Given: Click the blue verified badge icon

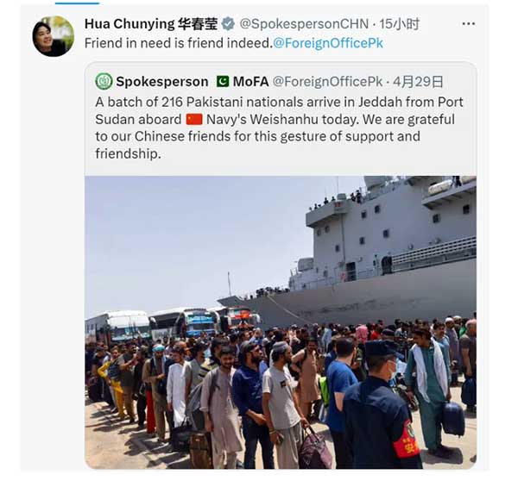Looking at the screenshot, I should [228, 24].
